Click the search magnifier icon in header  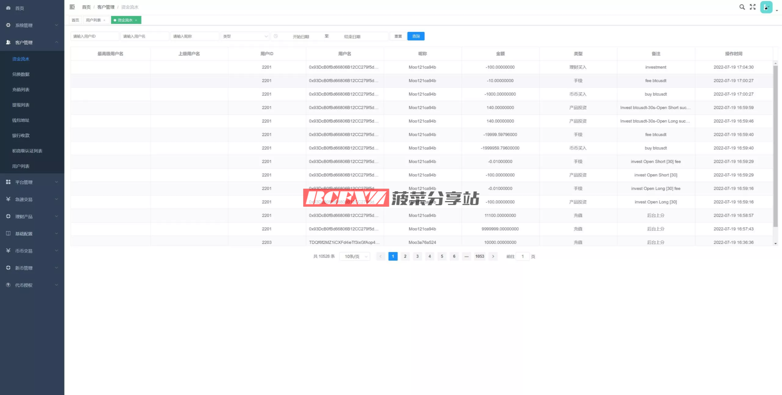pyautogui.click(x=742, y=7)
